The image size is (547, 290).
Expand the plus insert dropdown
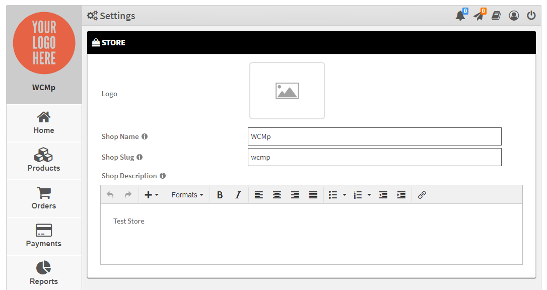(x=152, y=195)
